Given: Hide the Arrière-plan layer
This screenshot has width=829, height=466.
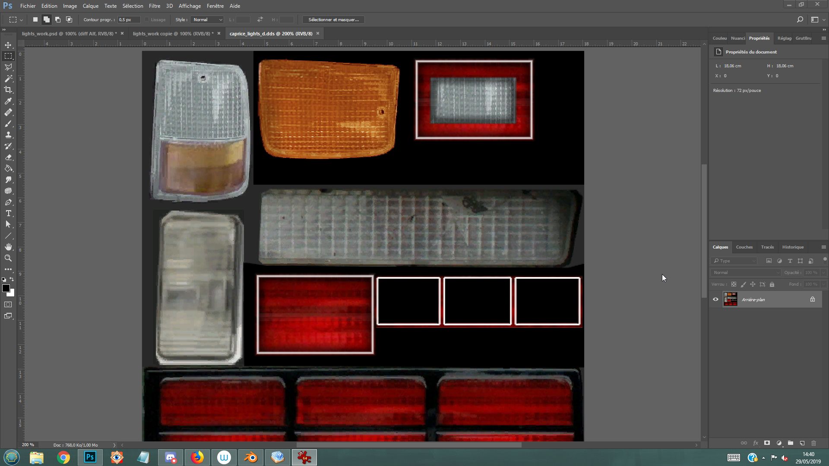Looking at the screenshot, I should (x=715, y=299).
